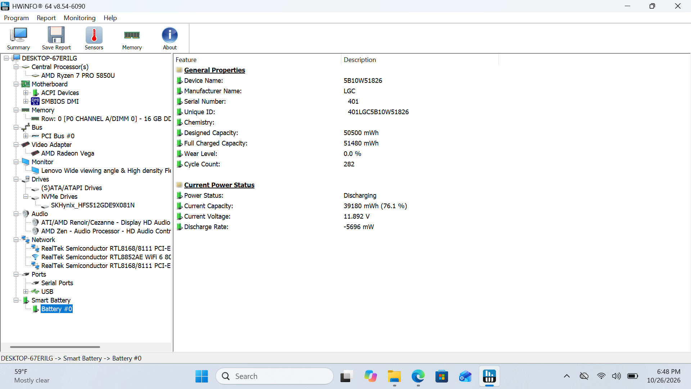Open the Help menu
The height and width of the screenshot is (389, 691).
(x=110, y=18)
